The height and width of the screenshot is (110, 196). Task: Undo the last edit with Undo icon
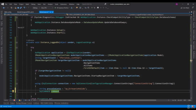[24, 8]
